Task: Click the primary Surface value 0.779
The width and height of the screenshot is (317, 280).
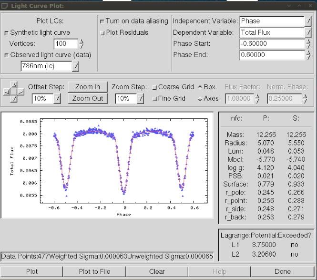Action: (266, 184)
